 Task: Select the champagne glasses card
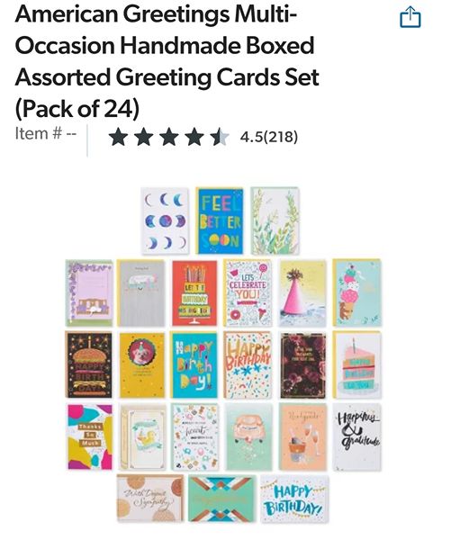point(302,437)
